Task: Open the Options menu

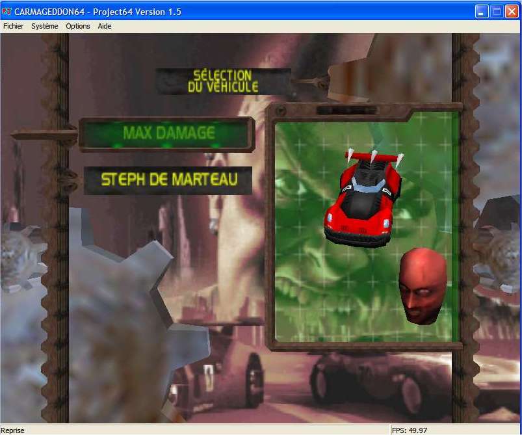Action: pos(78,26)
